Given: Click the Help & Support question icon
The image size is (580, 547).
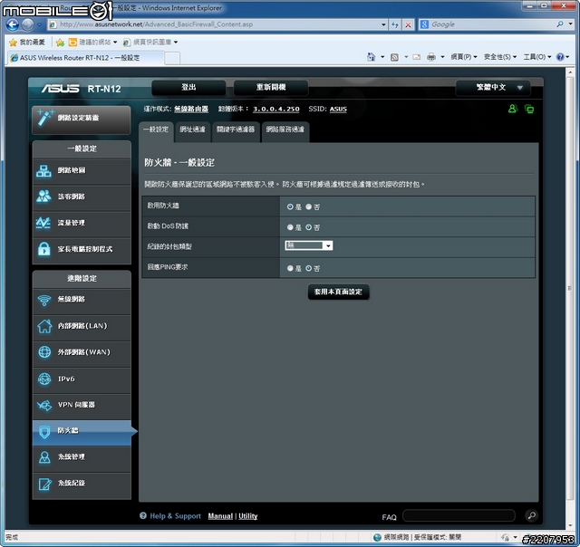Looking at the screenshot, I should [143, 515].
